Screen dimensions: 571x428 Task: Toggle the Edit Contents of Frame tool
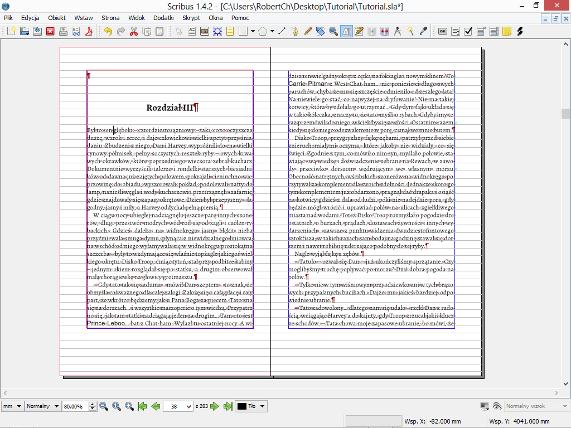346,31
